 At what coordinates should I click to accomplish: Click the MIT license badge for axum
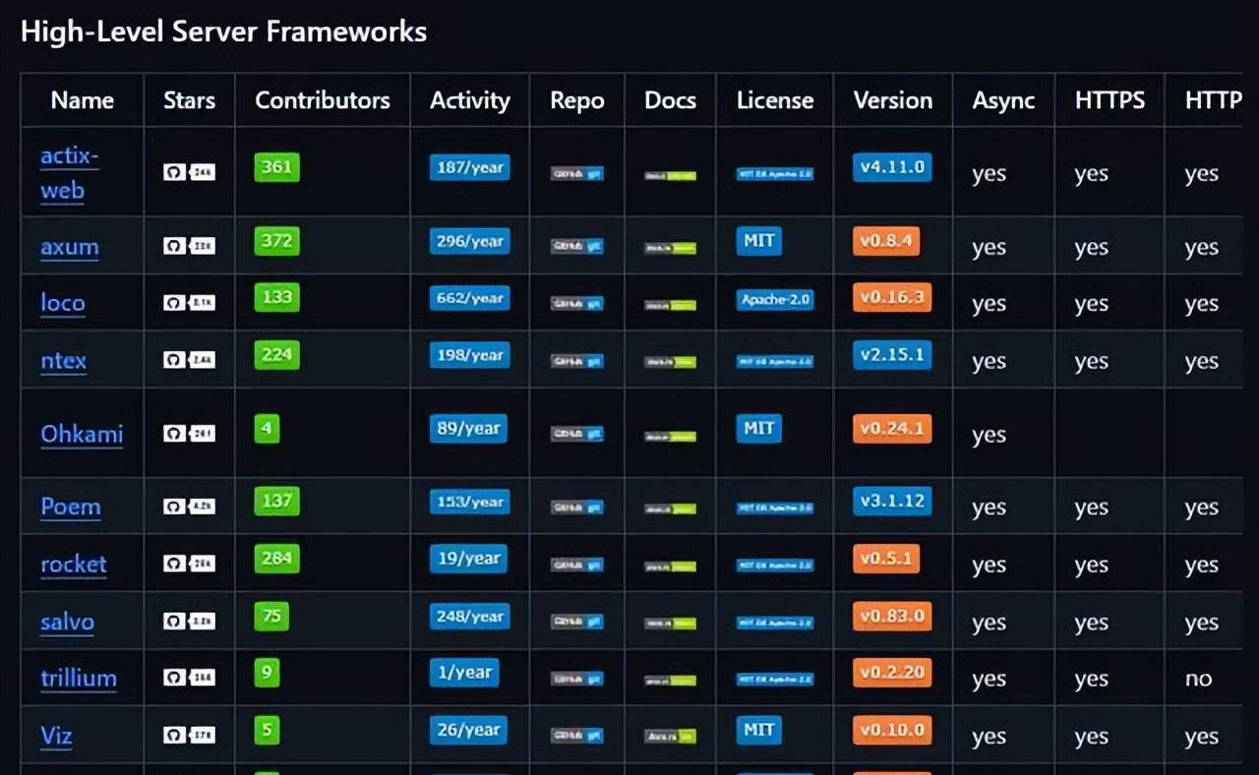click(759, 241)
